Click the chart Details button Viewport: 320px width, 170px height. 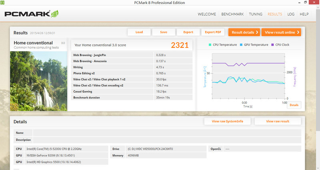(x=294, y=105)
